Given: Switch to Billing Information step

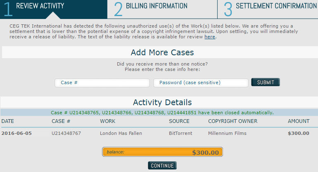Looking at the screenshot, I should 162,9.
